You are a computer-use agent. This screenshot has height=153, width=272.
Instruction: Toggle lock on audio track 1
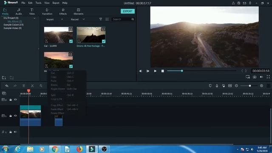tap(11, 132)
